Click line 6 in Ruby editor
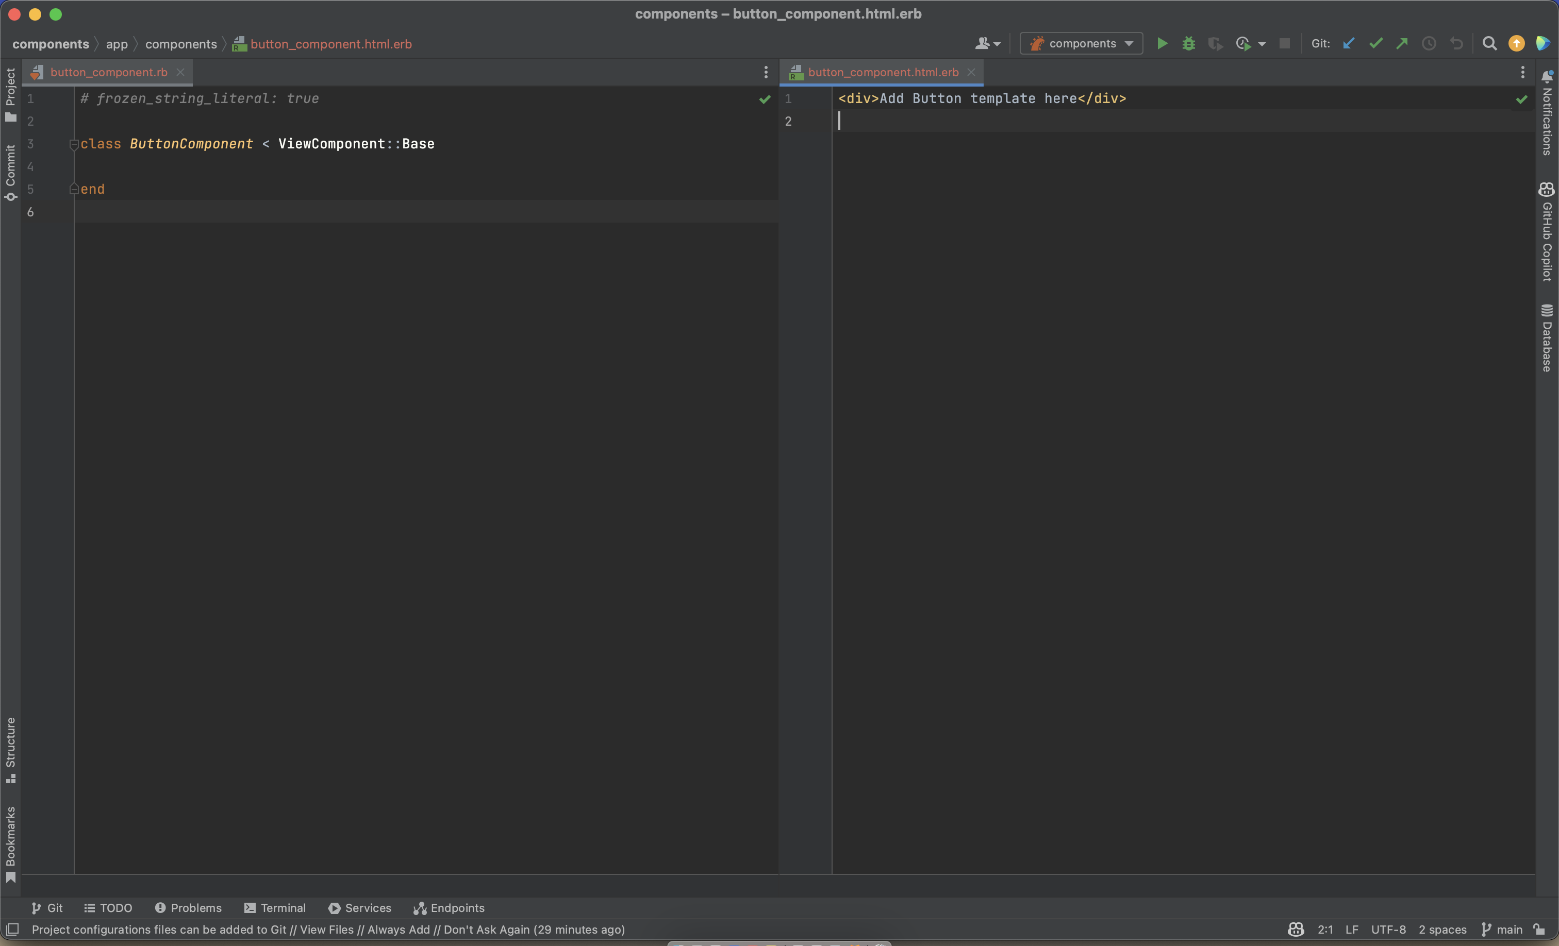This screenshot has width=1559, height=946. click(x=379, y=212)
